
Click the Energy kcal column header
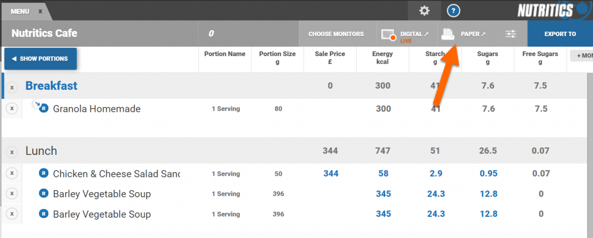coord(383,58)
